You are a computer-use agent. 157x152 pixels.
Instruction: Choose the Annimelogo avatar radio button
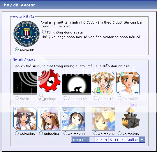pos(41,95)
